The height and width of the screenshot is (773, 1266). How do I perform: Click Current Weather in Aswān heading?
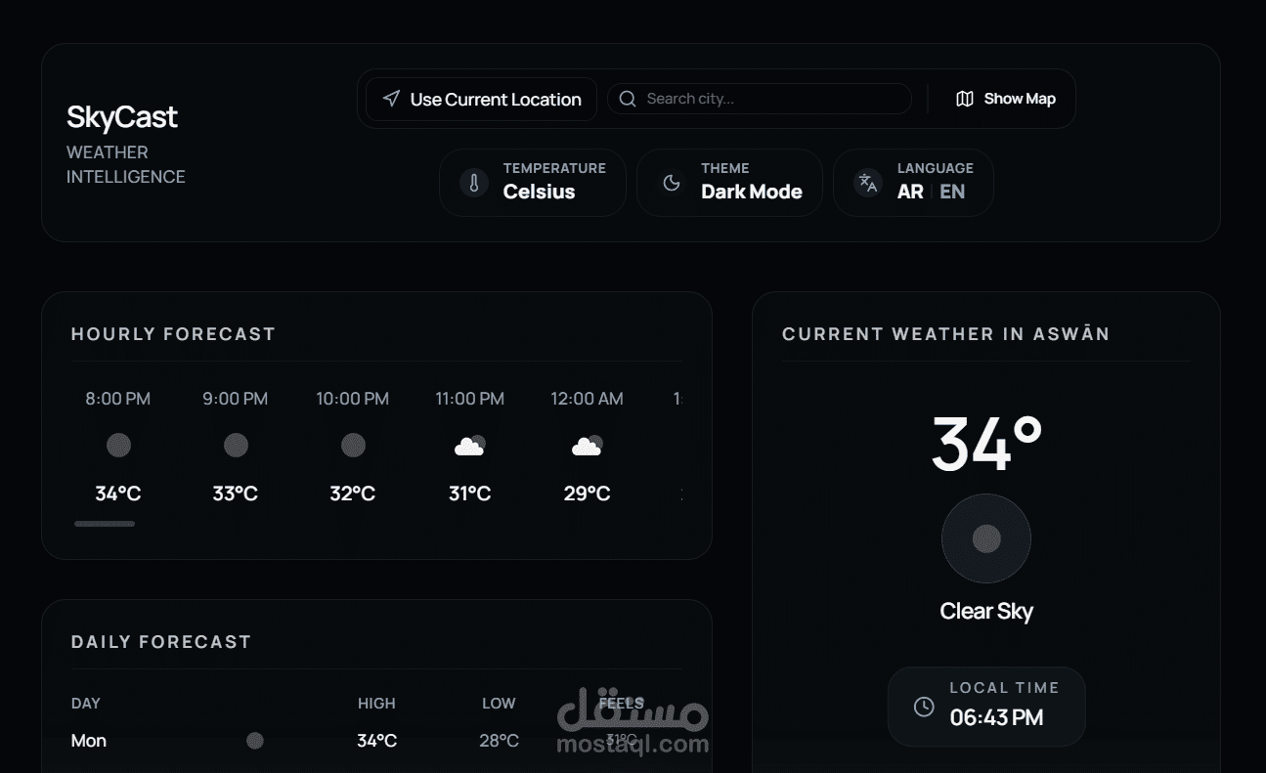(x=946, y=334)
